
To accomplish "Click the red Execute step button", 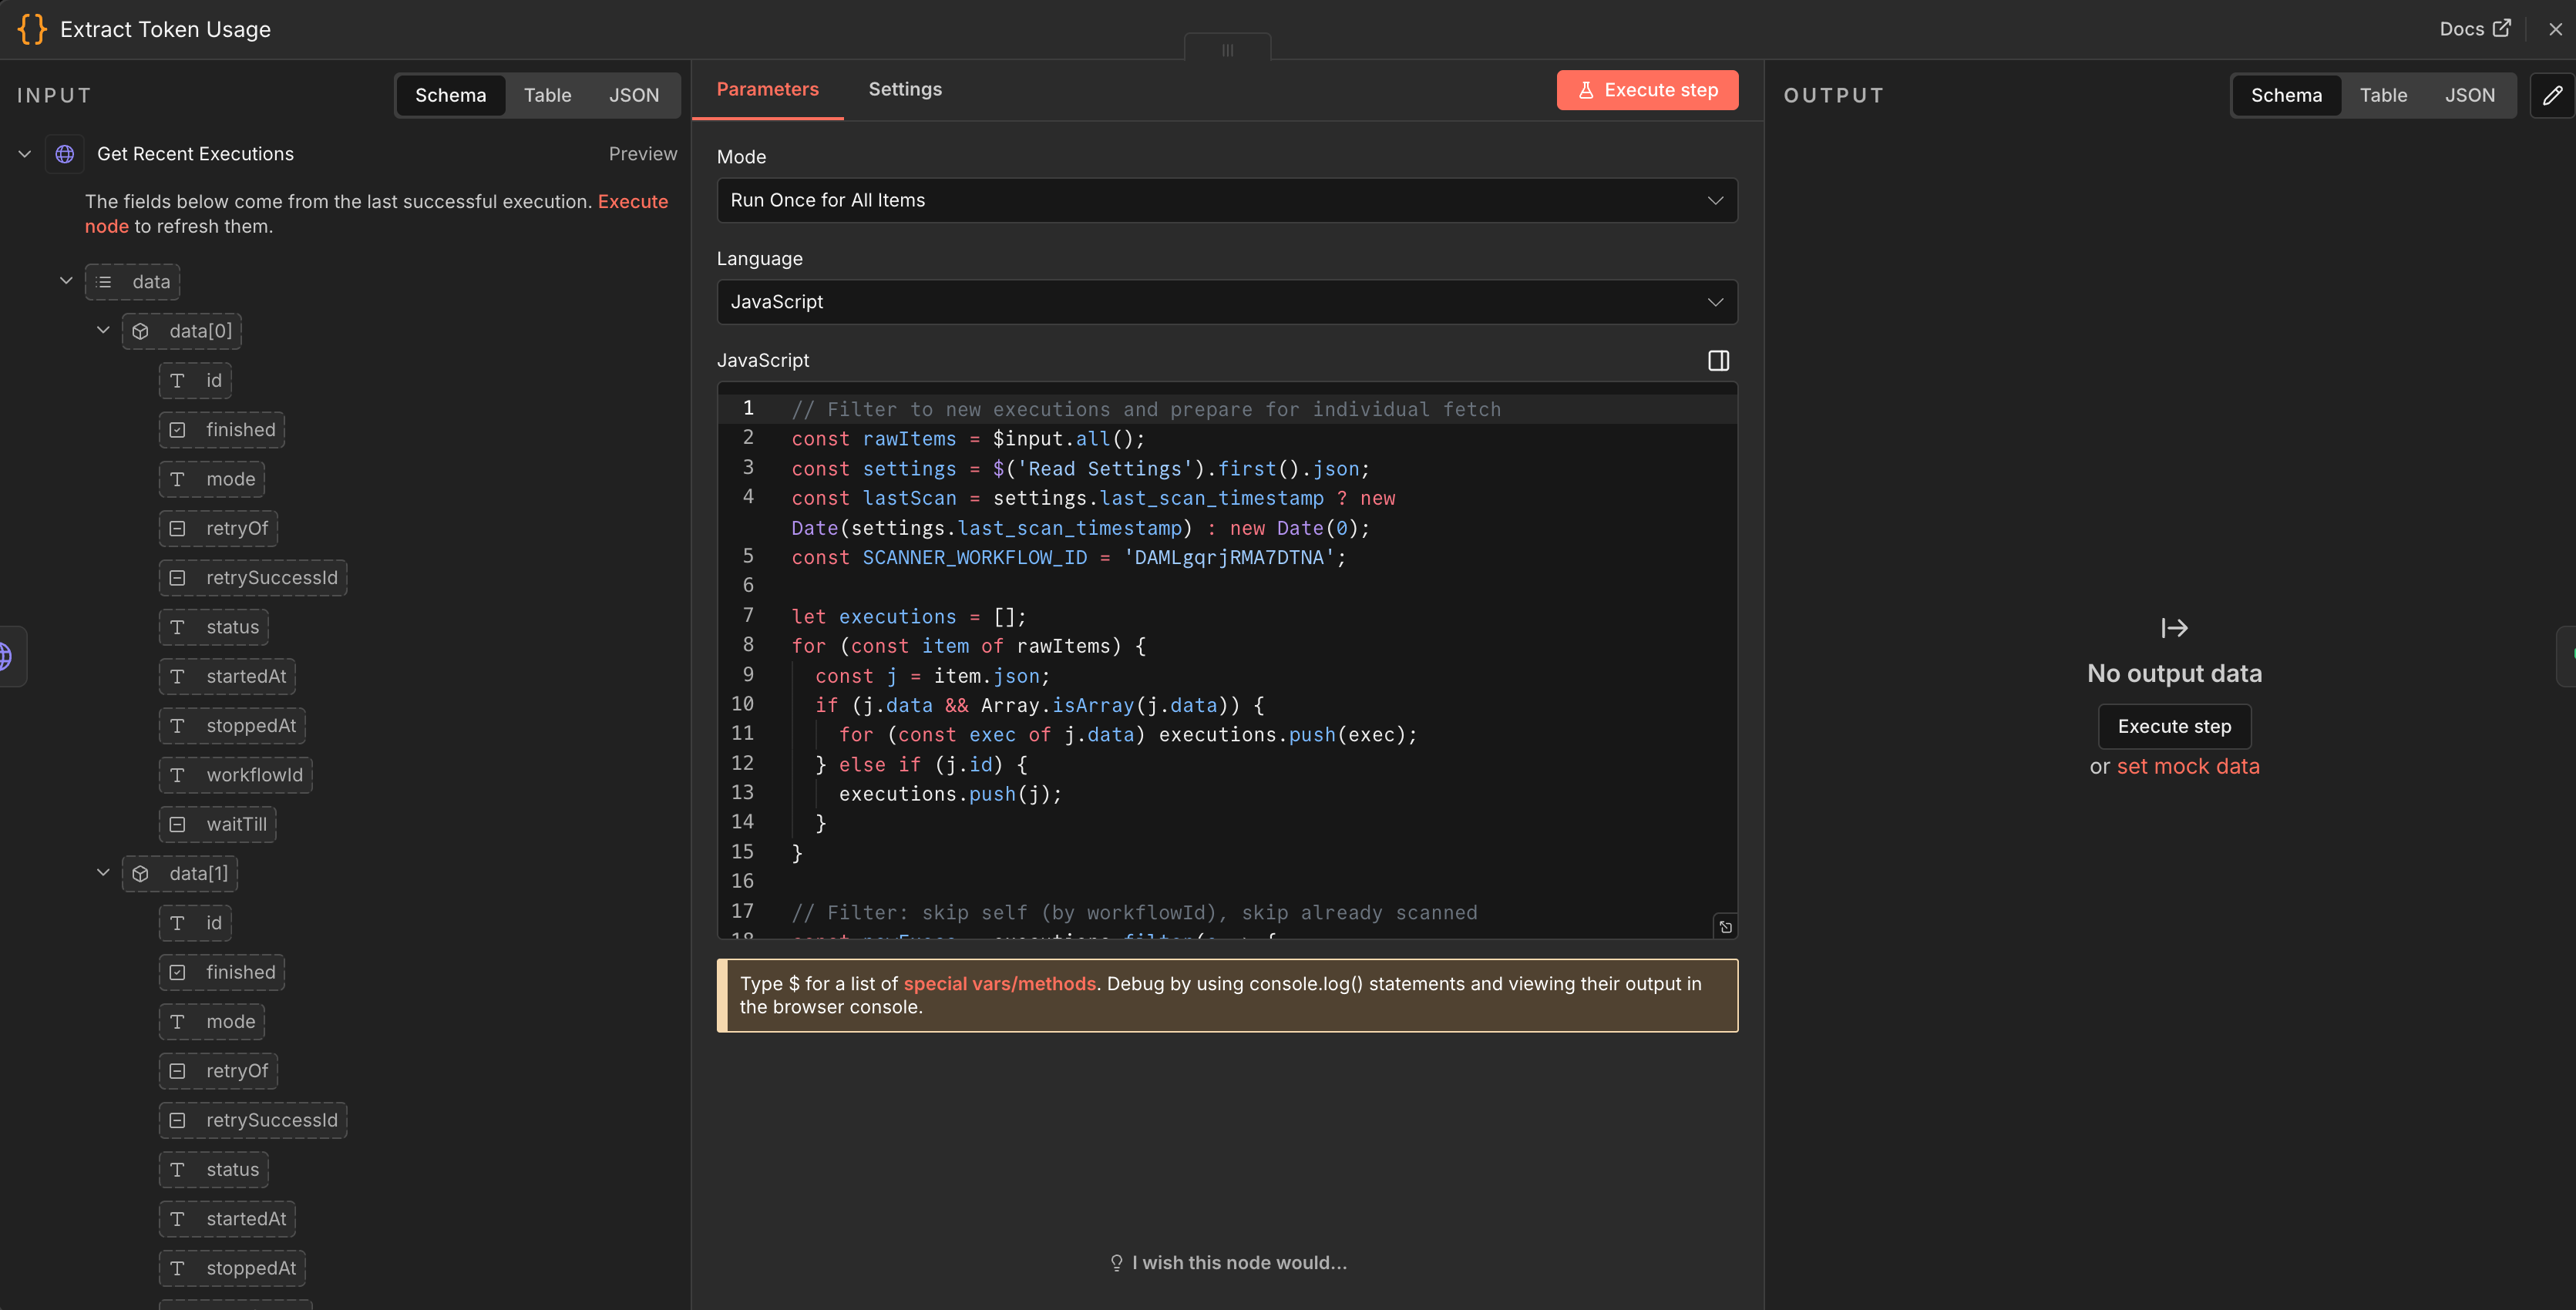I will [1647, 90].
